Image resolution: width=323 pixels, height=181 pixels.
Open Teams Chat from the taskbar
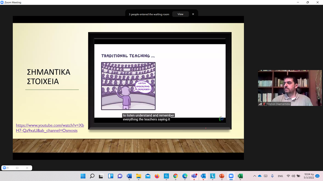pyautogui.click(x=120, y=176)
